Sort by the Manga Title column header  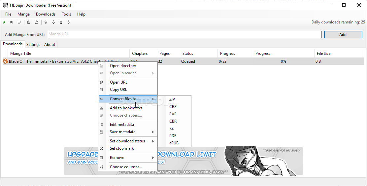click(x=69, y=54)
